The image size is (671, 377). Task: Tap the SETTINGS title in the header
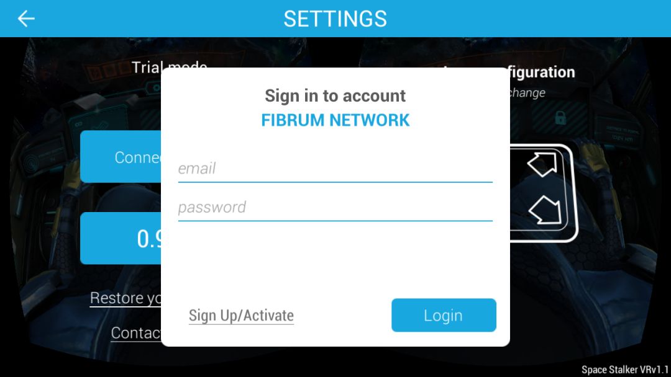point(335,19)
